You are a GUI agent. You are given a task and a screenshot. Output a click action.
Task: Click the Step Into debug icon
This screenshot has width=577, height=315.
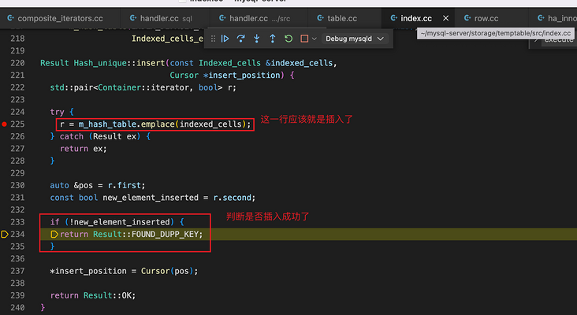(x=257, y=39)
